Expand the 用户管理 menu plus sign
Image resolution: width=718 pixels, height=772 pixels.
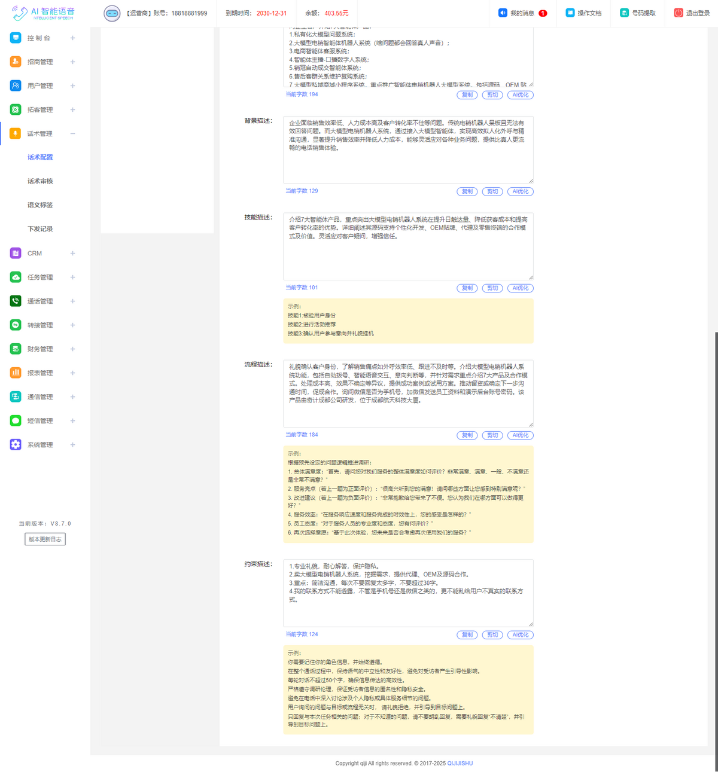(72, 86)
